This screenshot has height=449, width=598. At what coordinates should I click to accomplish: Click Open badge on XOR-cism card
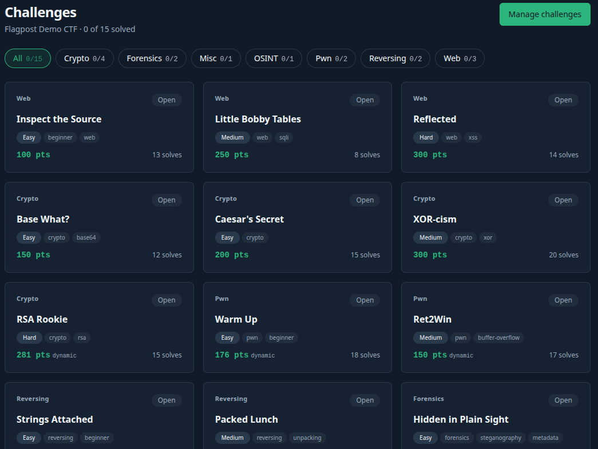point(563,200)
